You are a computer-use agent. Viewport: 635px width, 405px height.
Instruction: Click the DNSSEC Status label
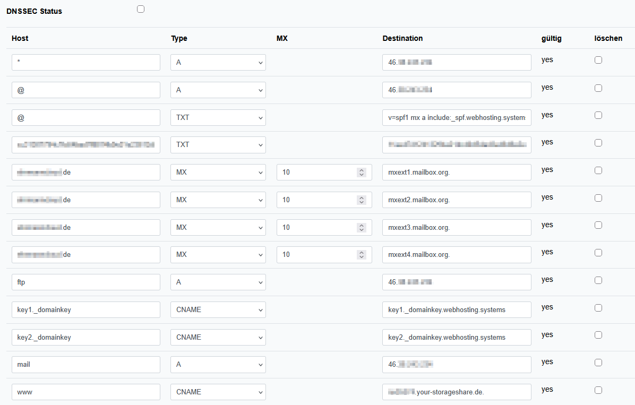click(x=35, y=11)
